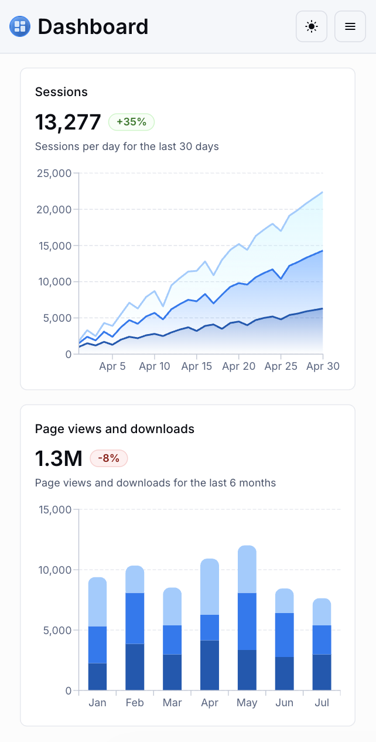Image resolution: width=376 pixels, height=742 pixels.
Task: Click the Apr 15 tick label
Action: coord(196,366)
